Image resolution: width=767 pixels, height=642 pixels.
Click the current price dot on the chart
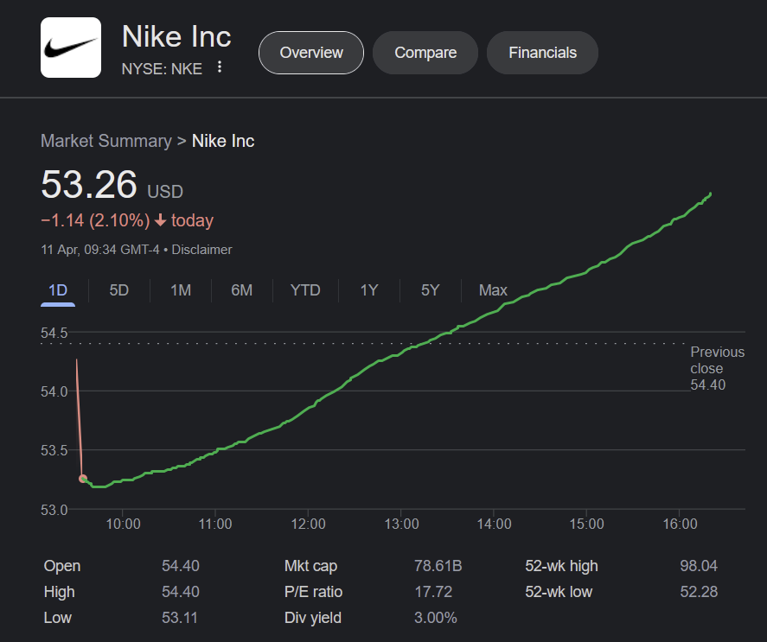(x=83, y=479)
